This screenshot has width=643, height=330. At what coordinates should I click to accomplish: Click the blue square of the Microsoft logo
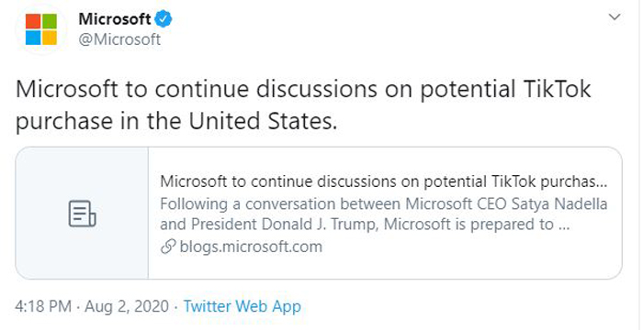(x=33, y=38)
